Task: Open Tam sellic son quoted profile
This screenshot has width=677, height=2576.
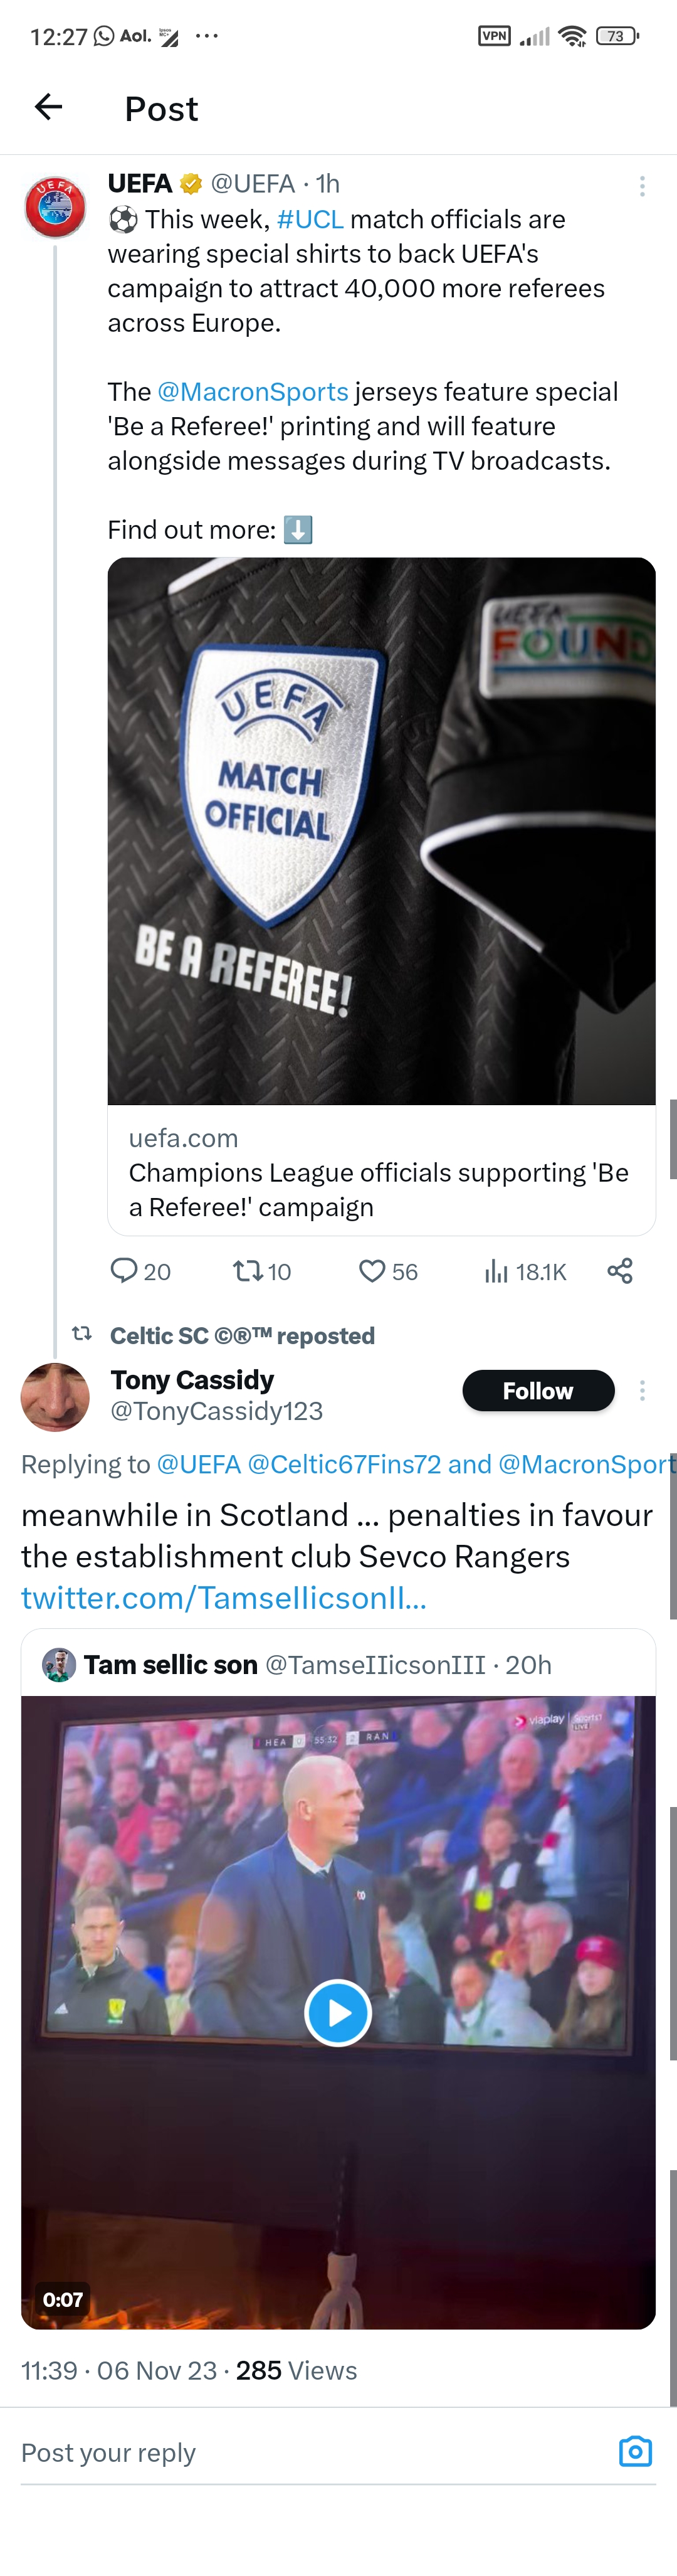Action: tap(171, 1664)
